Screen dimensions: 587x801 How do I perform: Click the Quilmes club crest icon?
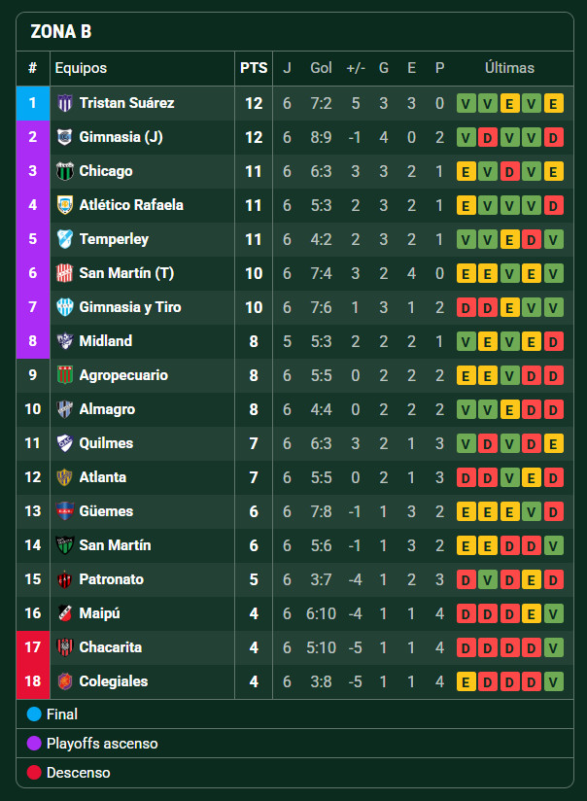coord(65,443)
